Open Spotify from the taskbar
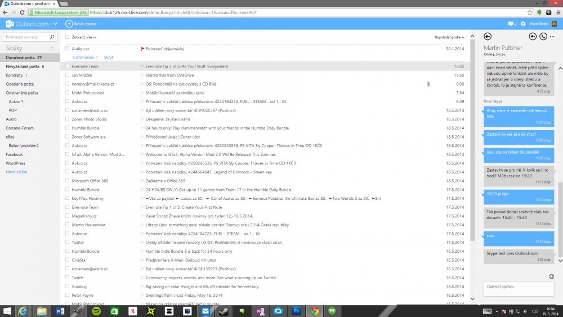Viewport: 563px width, 317px height. 96,311
